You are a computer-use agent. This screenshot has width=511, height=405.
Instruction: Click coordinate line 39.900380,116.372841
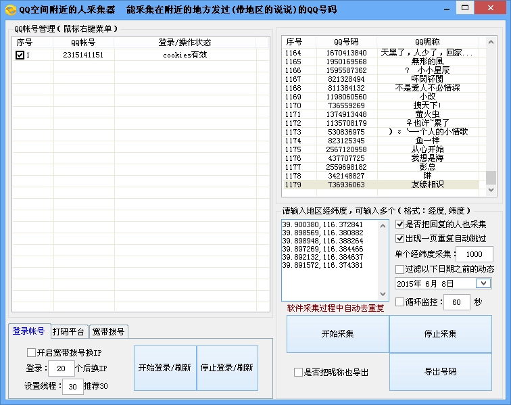point(322,224)
